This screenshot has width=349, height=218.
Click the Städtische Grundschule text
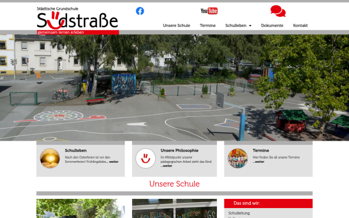(x=58, y=9)
